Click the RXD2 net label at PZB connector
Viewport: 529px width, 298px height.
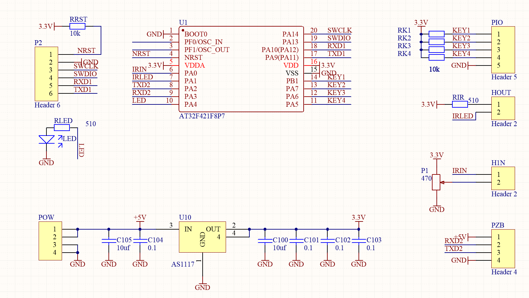tap(454, 241)
